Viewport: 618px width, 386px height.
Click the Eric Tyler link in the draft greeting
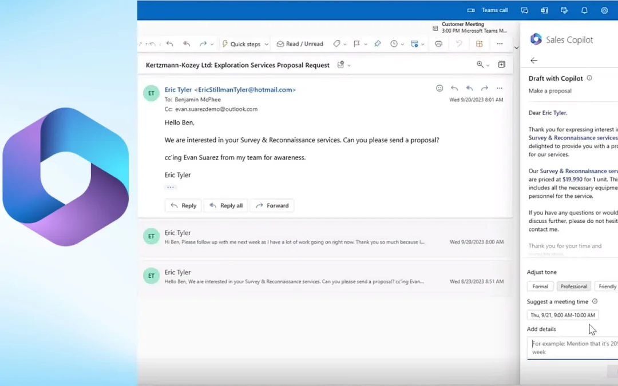click(x=554, y=113)
